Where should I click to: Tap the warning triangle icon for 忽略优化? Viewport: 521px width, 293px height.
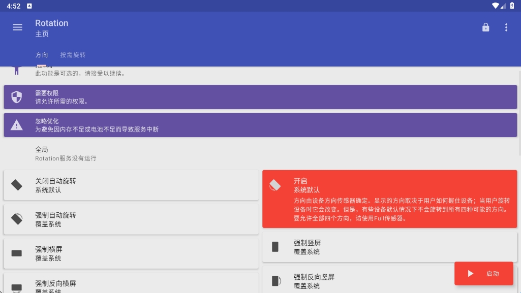click(17, 125)
